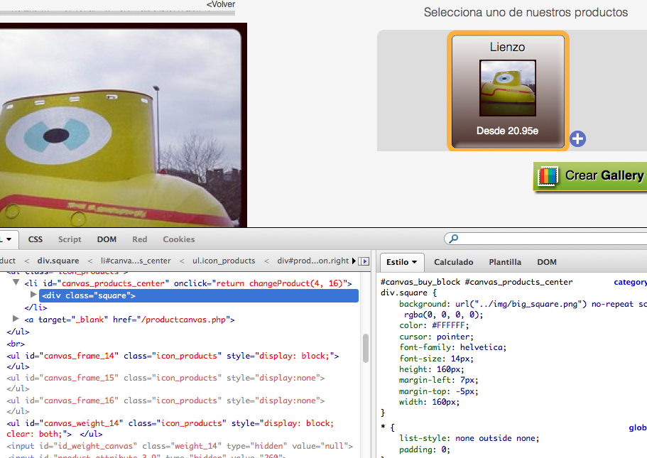
Task: Click the search magnifier icon in Firebug
Action: tap(454, 239)
